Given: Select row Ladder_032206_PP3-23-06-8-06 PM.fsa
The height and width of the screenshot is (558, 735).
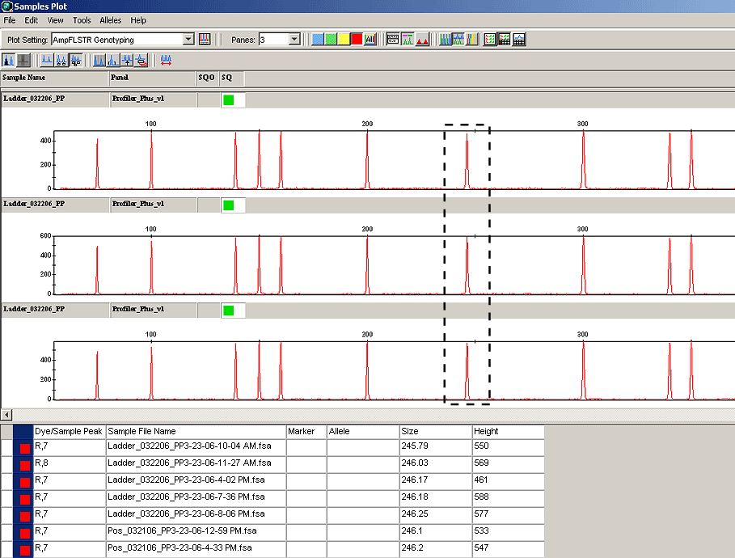Looking at the screenshot, I should click(x=272, y=514).
